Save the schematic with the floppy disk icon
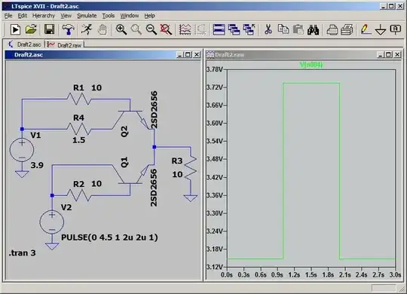407x294 pixels. coord(49,29)
